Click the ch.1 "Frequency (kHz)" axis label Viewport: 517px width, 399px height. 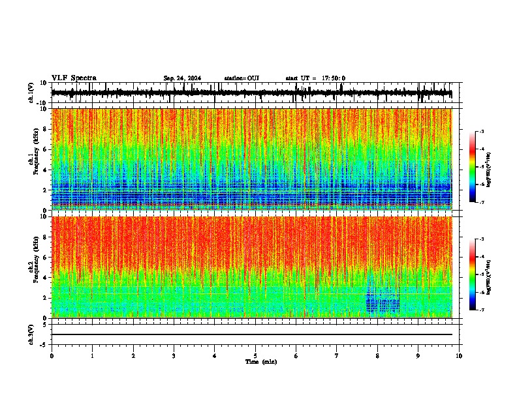(36, 151)
